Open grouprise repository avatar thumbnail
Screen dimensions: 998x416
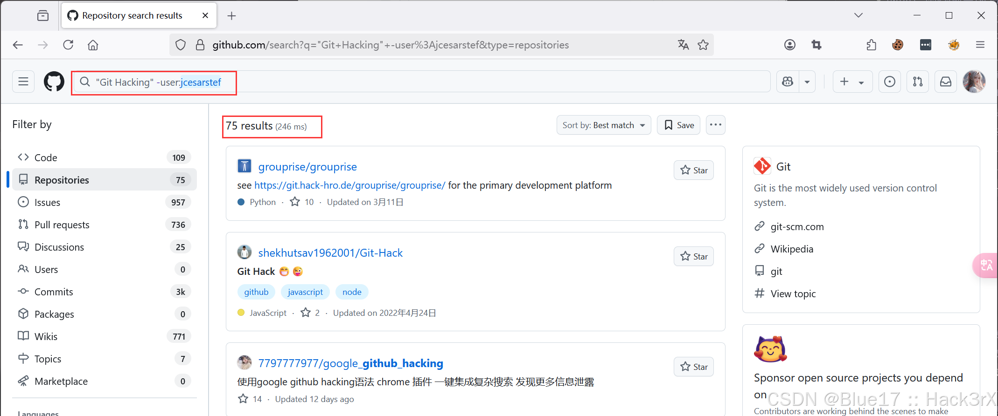pyautogui.click(x=244, y=166)
